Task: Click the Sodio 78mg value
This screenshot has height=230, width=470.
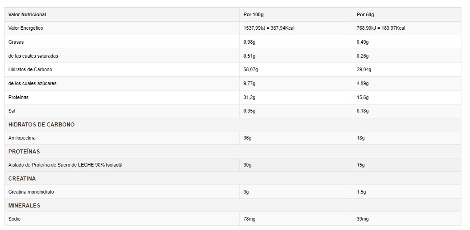Action: [x=249, y=219]
